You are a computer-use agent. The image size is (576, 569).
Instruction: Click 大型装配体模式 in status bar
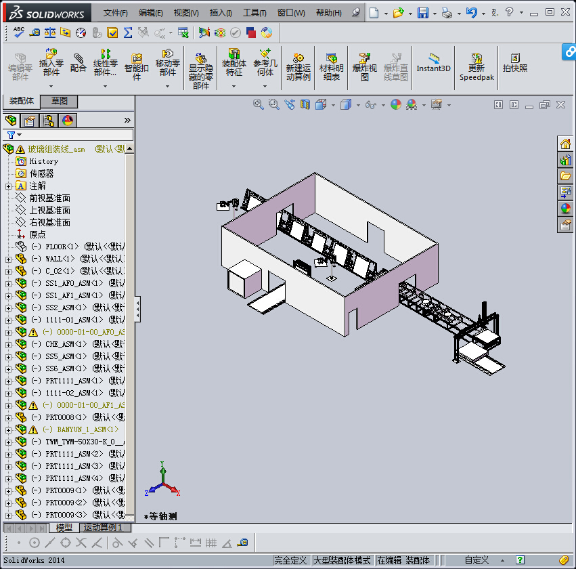pos(342,560)
